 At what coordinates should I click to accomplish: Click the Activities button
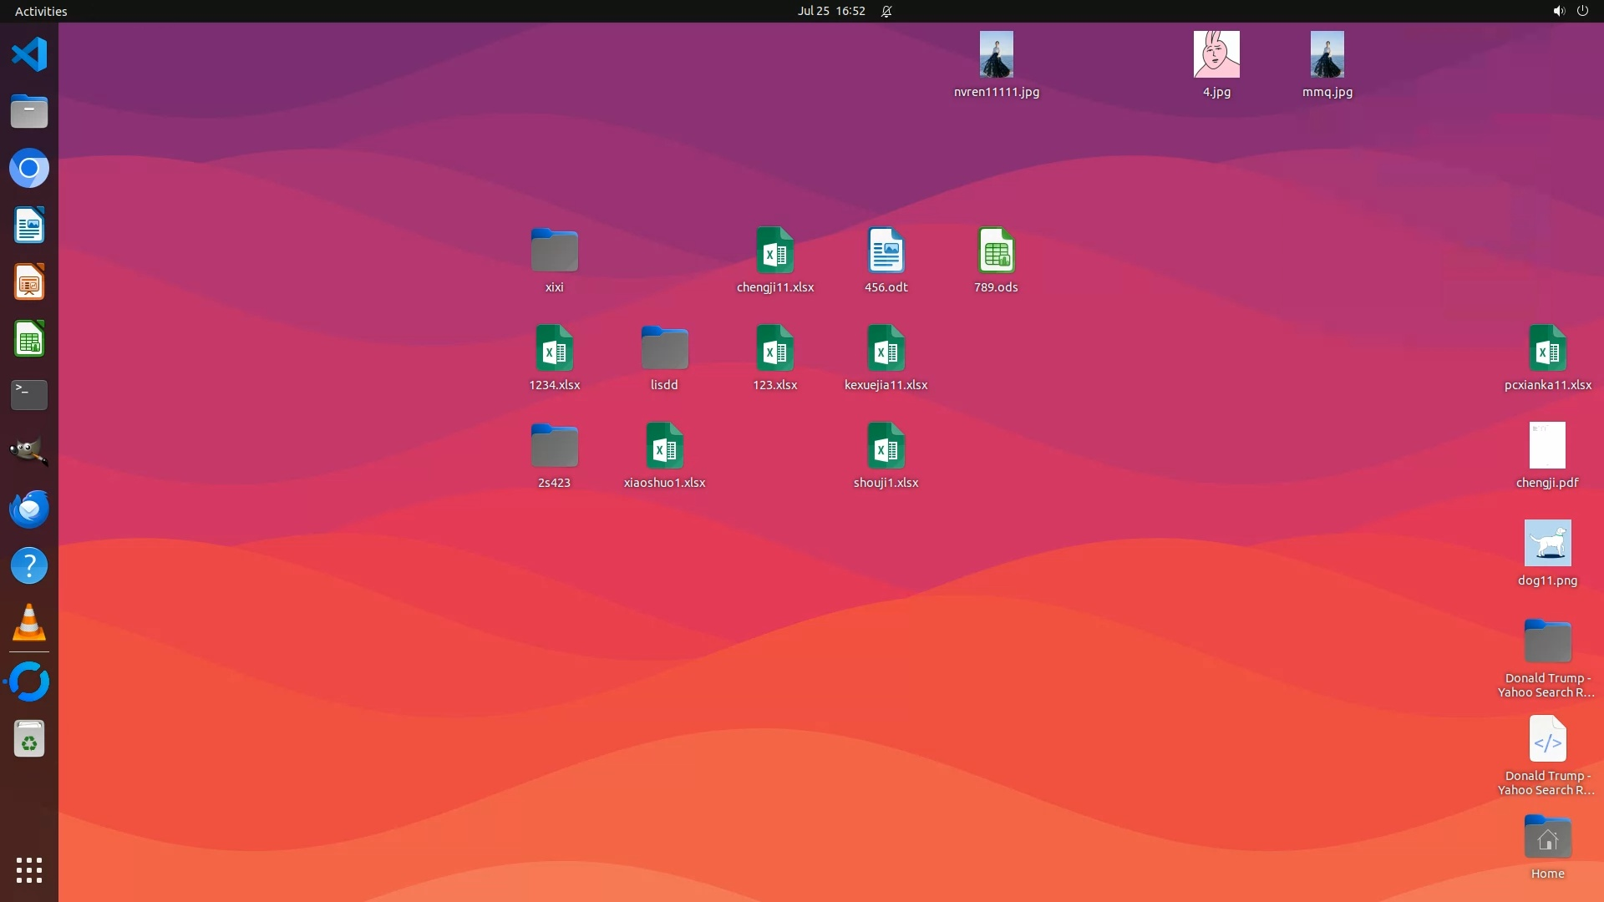click(x=41, y=11)
